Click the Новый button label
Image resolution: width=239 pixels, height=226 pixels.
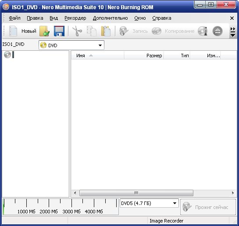(x=29, y=31)
